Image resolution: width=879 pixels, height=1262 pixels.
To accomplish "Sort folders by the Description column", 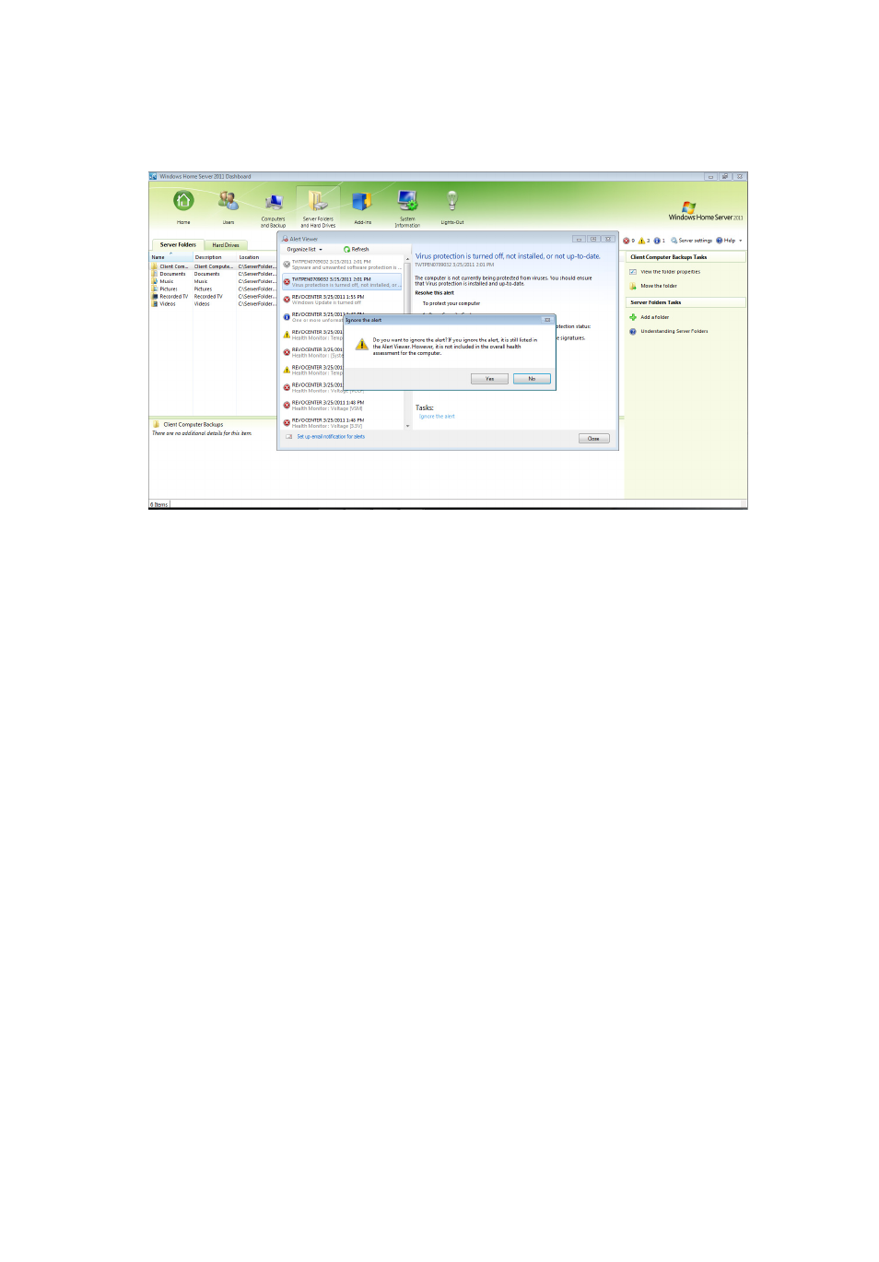I will tap(216, 257).
